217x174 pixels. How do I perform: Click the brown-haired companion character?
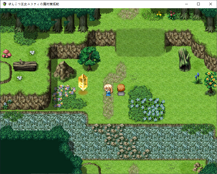click(121, 90)
